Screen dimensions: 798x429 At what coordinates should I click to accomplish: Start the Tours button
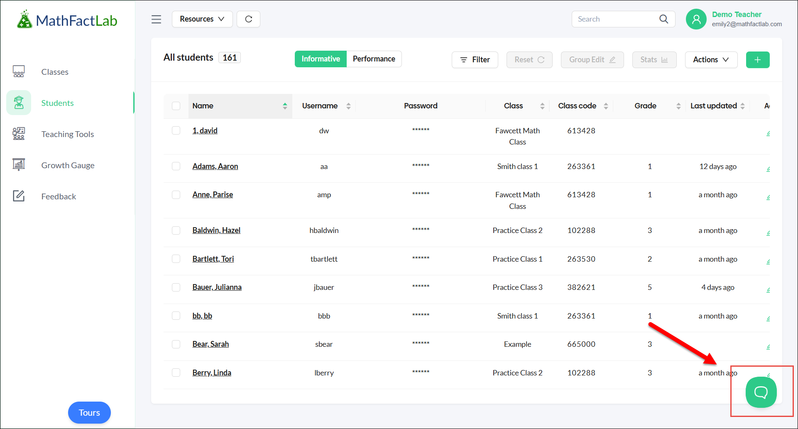click(x=89, y=413)
